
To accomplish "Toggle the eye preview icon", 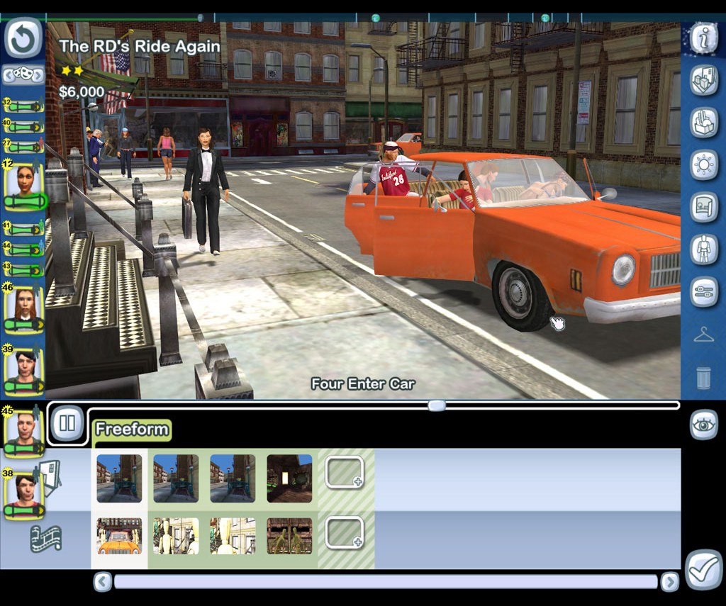I will click(x=703, y=424).
